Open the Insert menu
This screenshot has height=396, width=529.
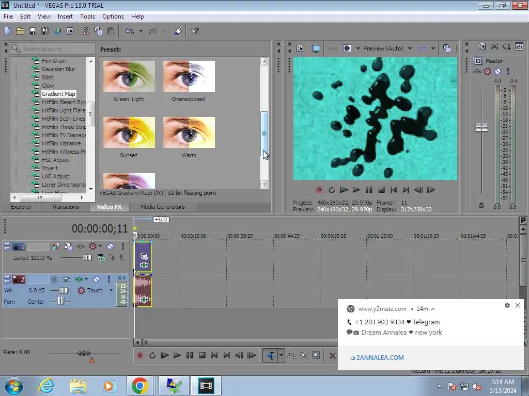pos(65,16)
